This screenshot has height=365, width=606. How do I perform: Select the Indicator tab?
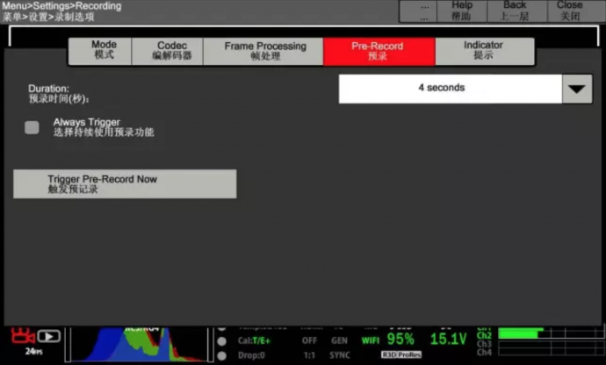click(483, 51)
